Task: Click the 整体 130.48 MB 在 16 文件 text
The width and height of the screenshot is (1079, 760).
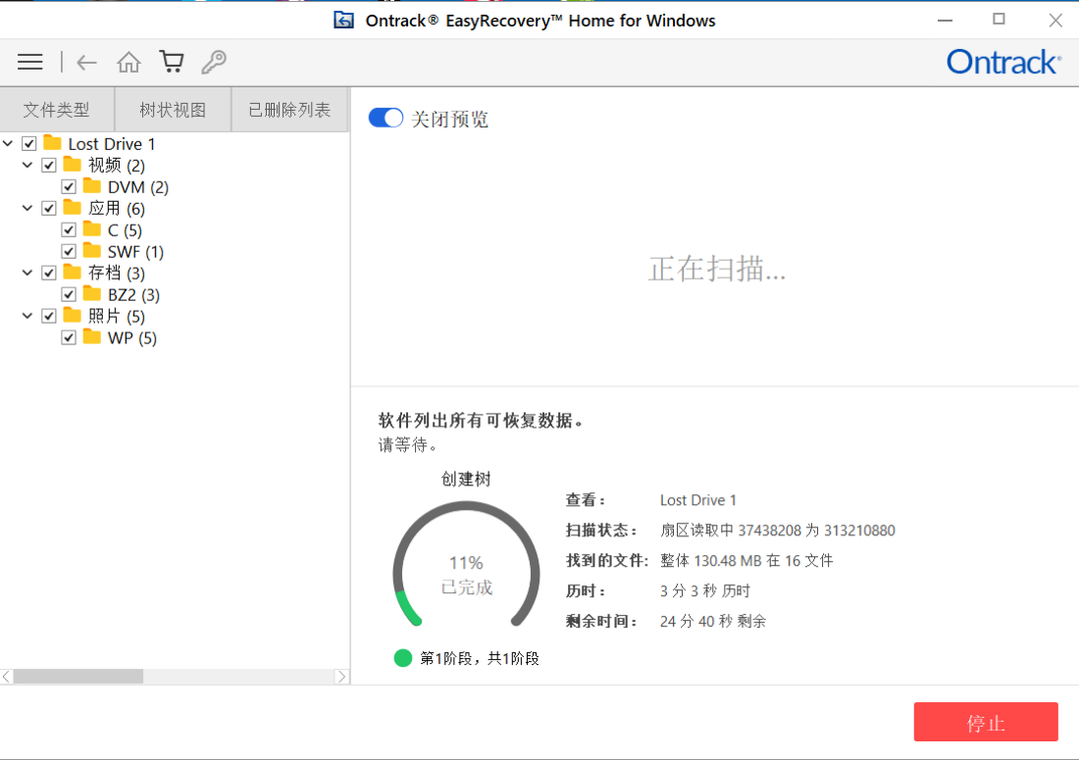Action: pyautogui.click(x=746, y=561)
